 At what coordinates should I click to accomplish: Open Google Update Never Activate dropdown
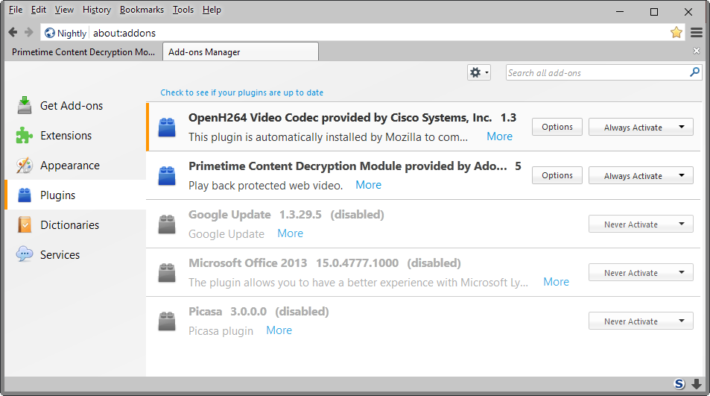click(641, 224)
